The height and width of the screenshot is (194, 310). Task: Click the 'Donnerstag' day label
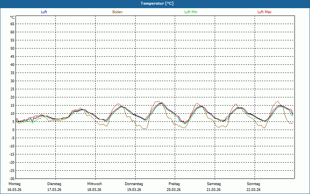coord(134,184)
